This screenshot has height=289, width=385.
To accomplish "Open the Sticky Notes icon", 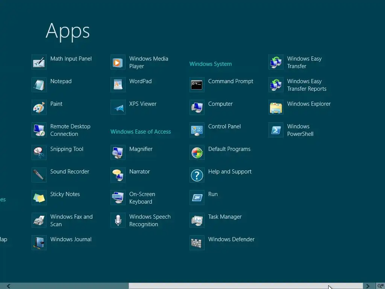I will pos(39,198).
